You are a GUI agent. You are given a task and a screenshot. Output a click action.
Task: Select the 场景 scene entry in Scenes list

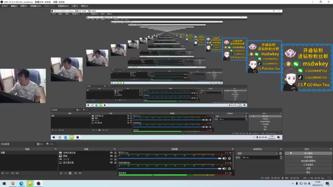29,153
